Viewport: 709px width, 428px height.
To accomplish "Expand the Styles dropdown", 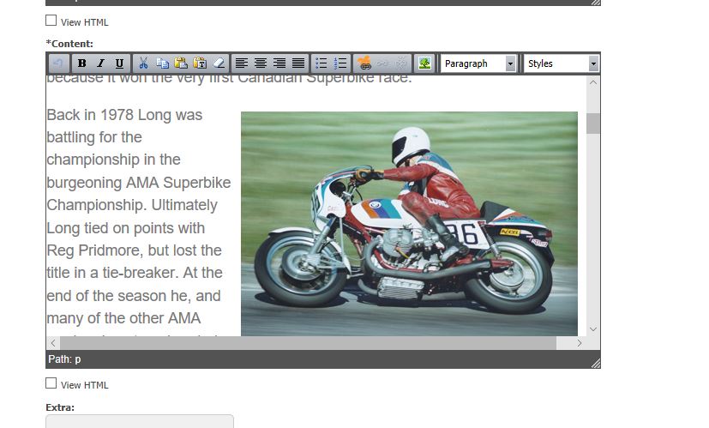I will [562, 63].
